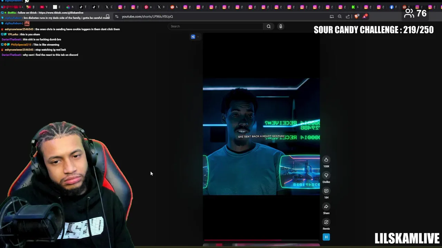Click BotRix username in chat
The height and width of the screenshot is (248, 442).
click(12, 13)
